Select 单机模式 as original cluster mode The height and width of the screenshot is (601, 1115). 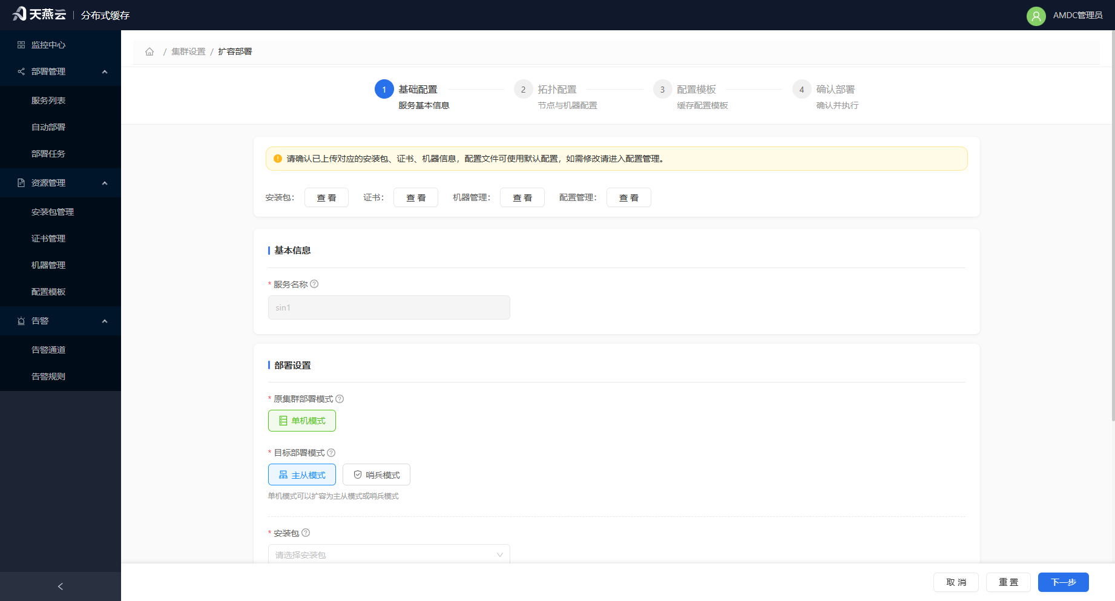coord(302,421)
